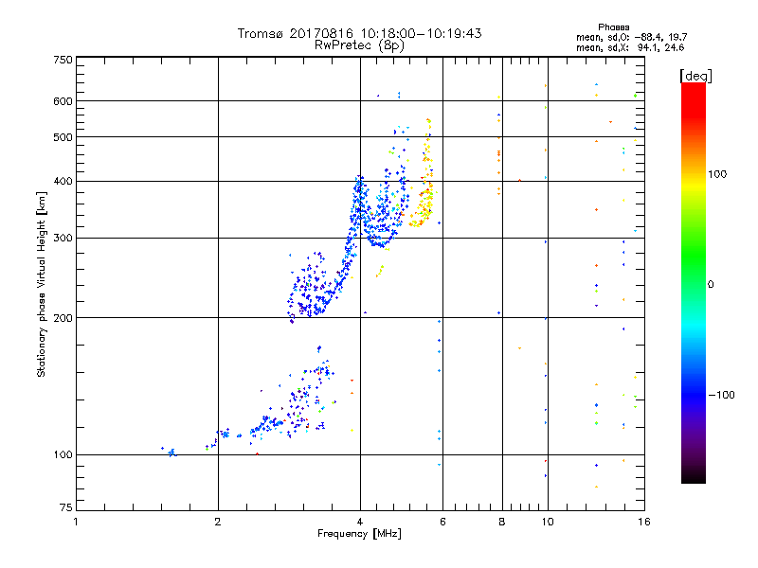This screenshot has height=568, width=758.
Task: Click the colorbar tick label '-100'
Action: pyautogui.click(x=722, y=395)
